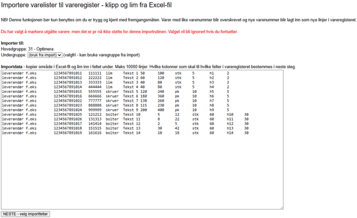
Task: Place cursor on row with varenummer 1234567891011
Action: pyautogui.click(x=68, y=73)
